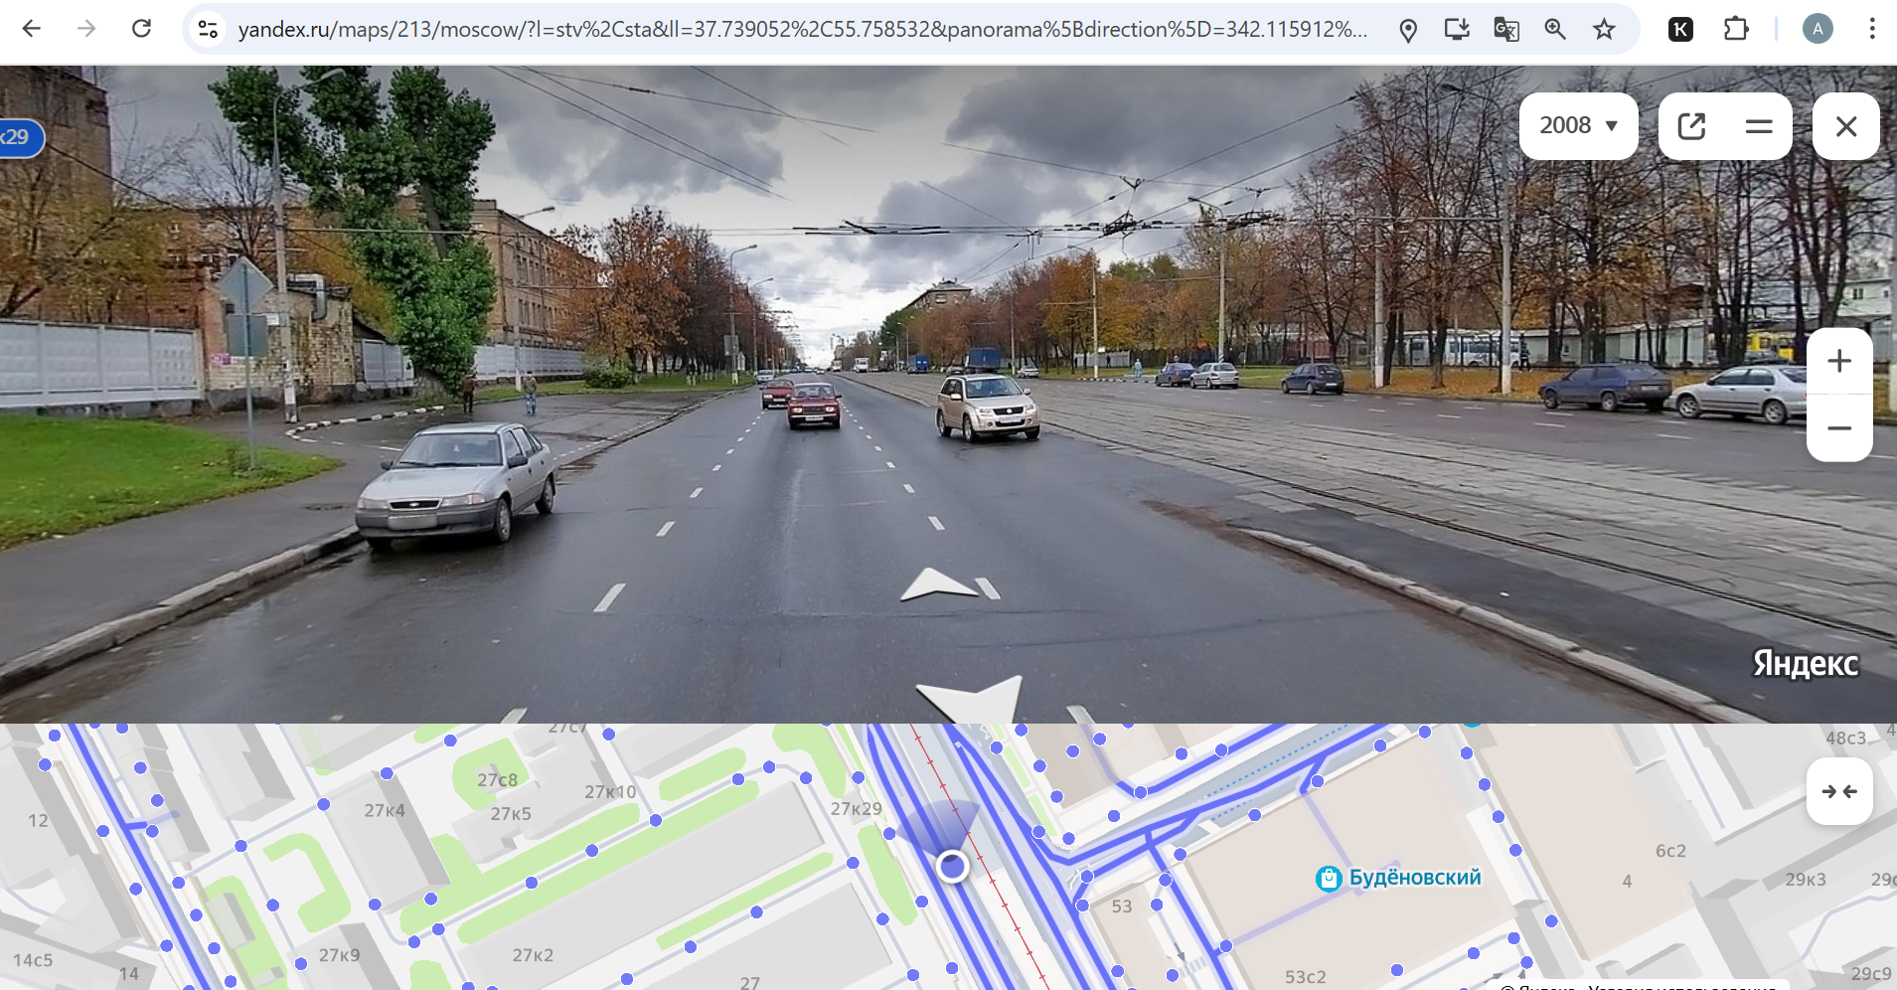Image resolution: width=1897 pixels, height=990 pixels.
Task: Open the translate page icon
Action: (1505, 29)
